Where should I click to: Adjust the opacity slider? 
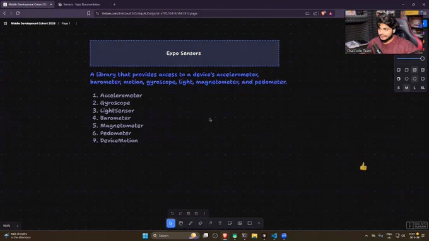click(411, 59)
